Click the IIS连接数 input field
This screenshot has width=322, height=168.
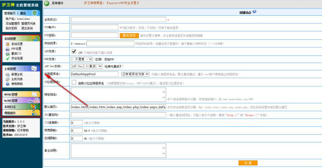(77, 123)
